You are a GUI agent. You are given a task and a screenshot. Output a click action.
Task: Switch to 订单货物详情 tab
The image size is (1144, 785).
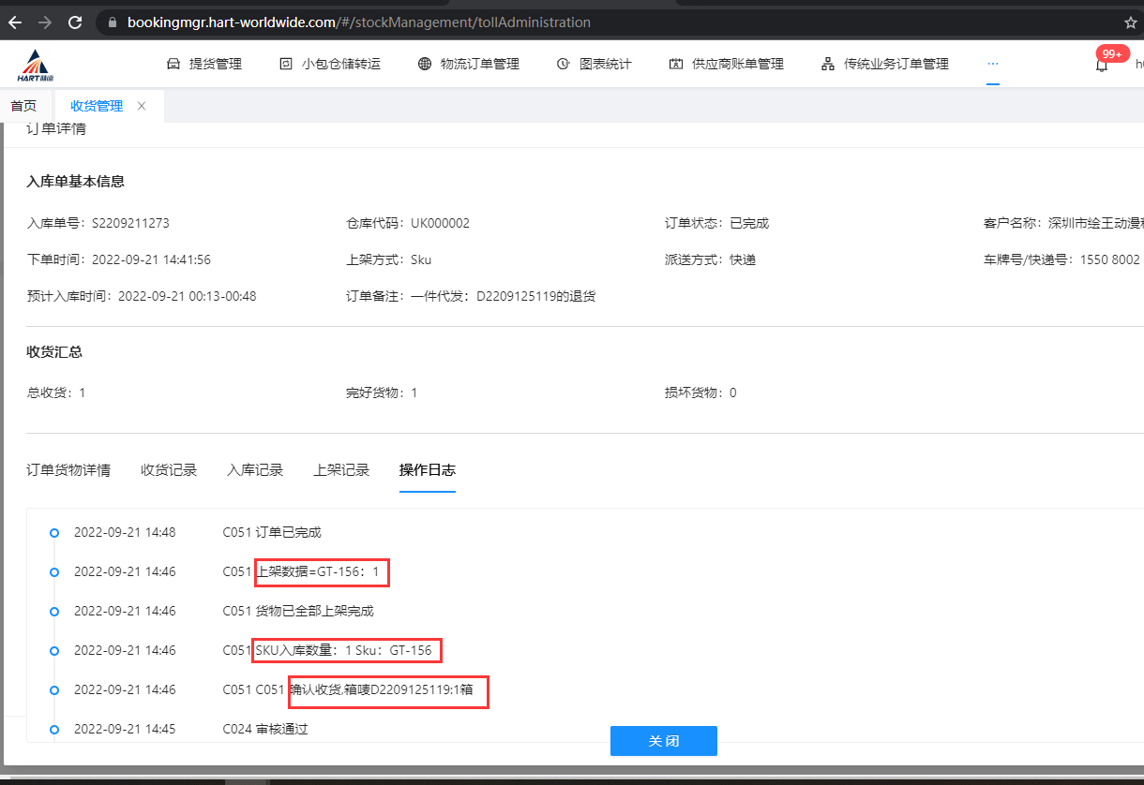point(68,470)
